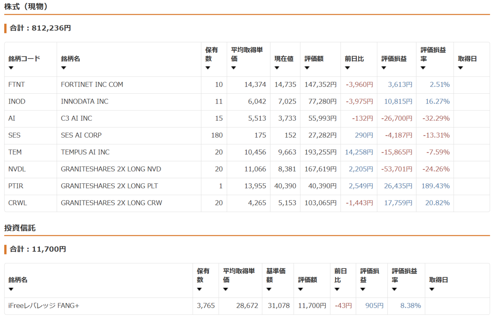Viewport: 492px width, 318px height.
Task: Click FORTINET INC COM stock name
Action: 92,84
